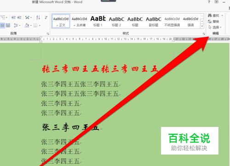This screenshot has width=230, height=166.
Task: Click the Help question mark icon
Action: 209,2
